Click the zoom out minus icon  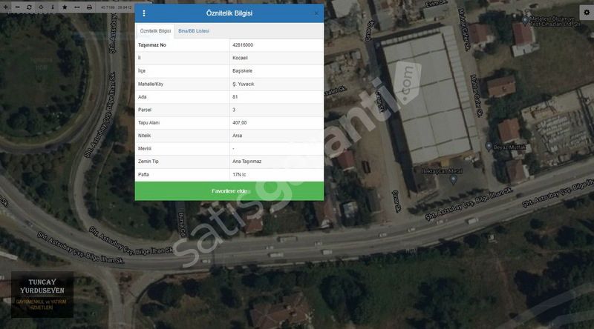(17, 7)
